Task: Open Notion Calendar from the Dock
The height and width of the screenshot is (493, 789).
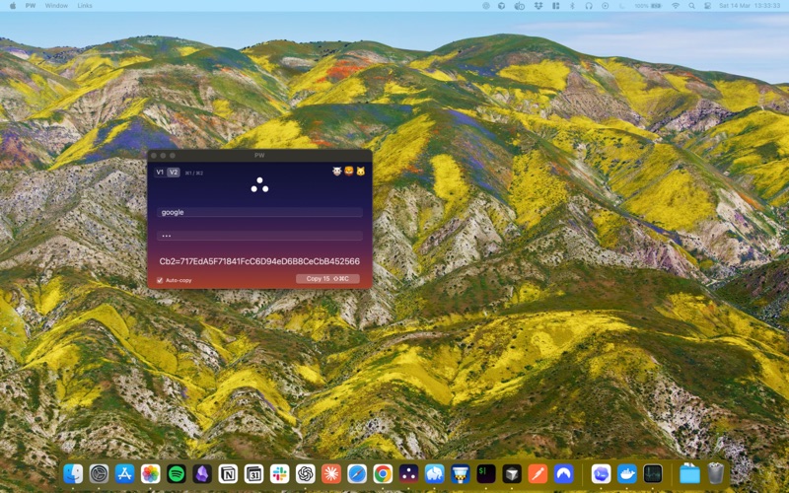Action: tap(253, 474)
